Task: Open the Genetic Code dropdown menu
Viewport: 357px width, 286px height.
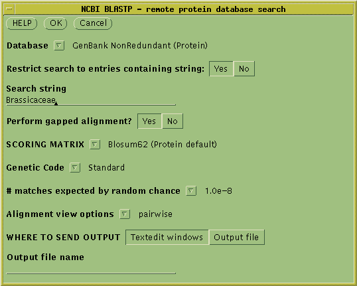Action: coord(75,168)
